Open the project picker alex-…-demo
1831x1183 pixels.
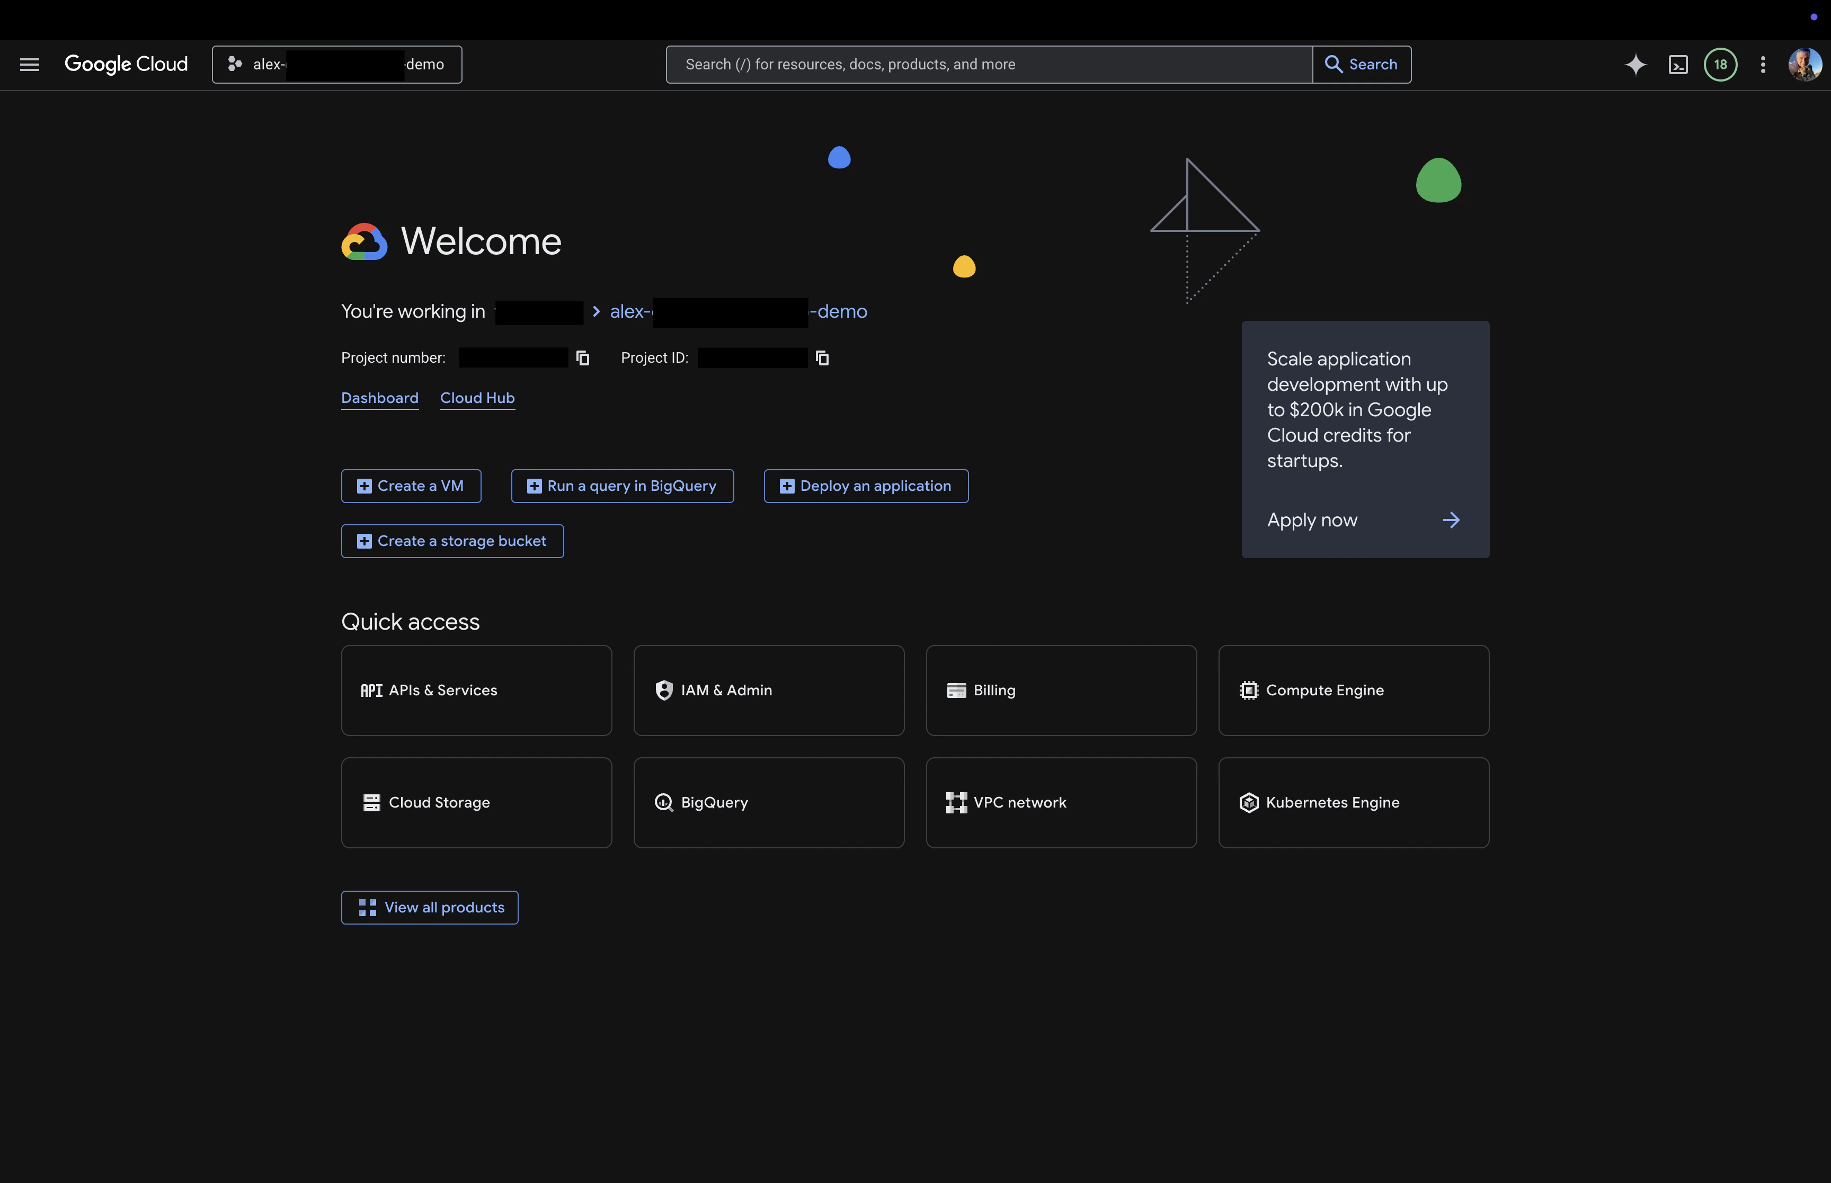pyautogui.click(x=336, y=65)
